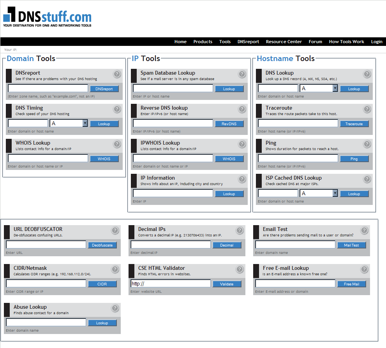Open How Tools Work page
The image size is (386, 348).
coord(347,42)
